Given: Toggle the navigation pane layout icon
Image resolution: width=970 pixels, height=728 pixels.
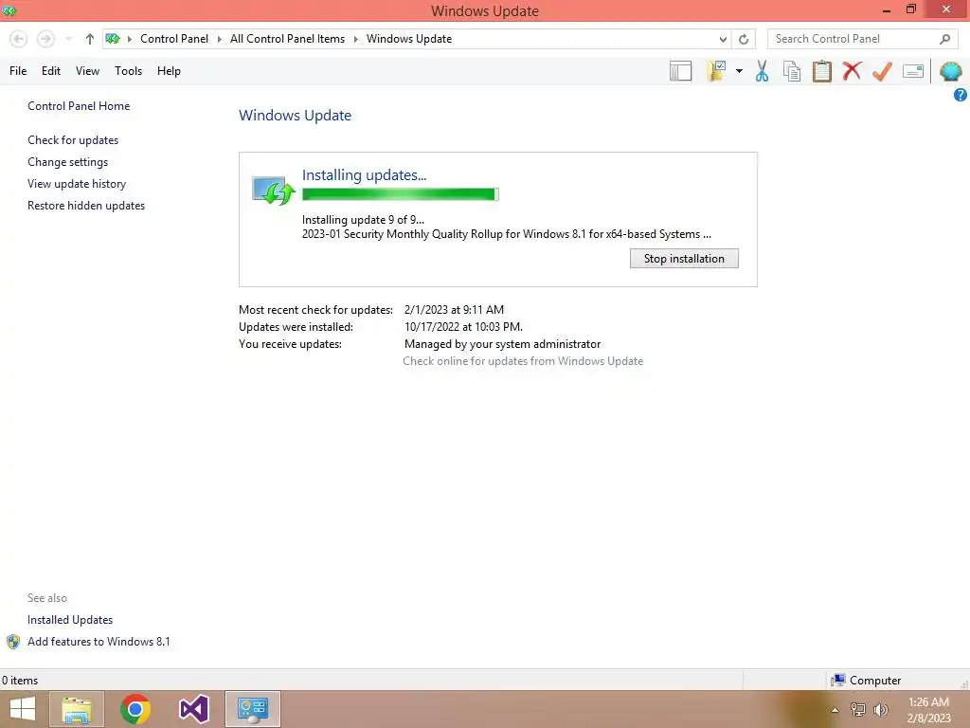Looking at the screenshot, I should coord(680,71).
